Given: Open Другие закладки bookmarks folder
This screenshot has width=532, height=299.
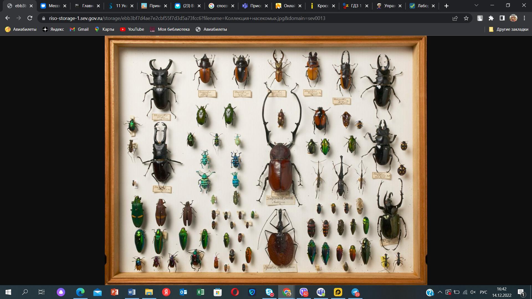Looking at the screenshot, I should click(508, 29).
